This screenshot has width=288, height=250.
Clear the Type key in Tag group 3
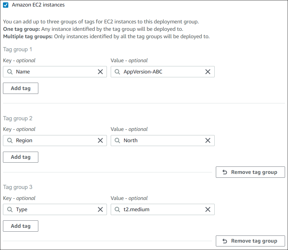click(100, 209)
